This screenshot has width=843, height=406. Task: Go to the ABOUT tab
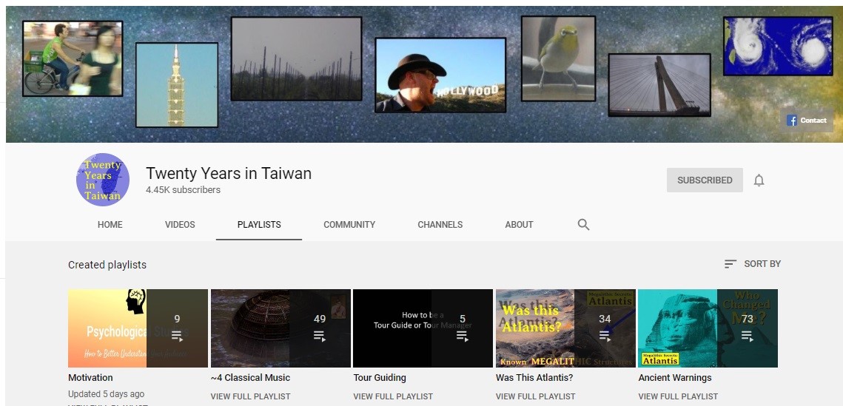tap(519, 225)
